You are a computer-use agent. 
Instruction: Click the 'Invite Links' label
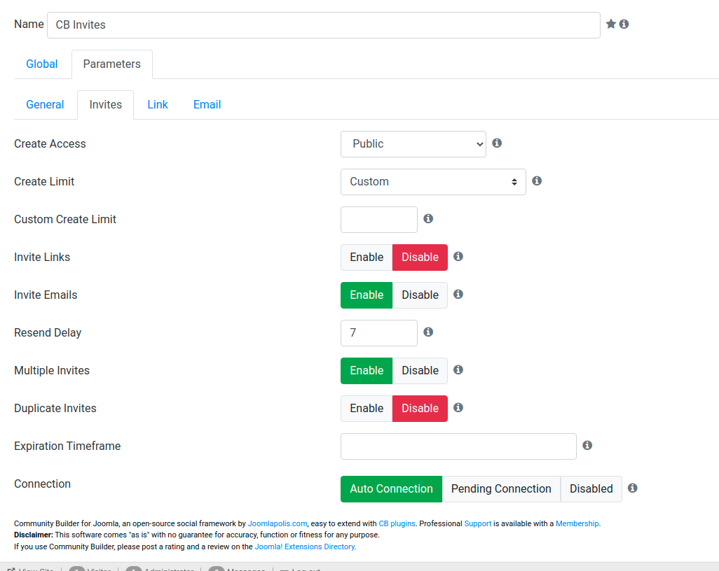(42, 258)
